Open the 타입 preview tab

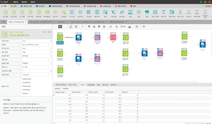98,85
